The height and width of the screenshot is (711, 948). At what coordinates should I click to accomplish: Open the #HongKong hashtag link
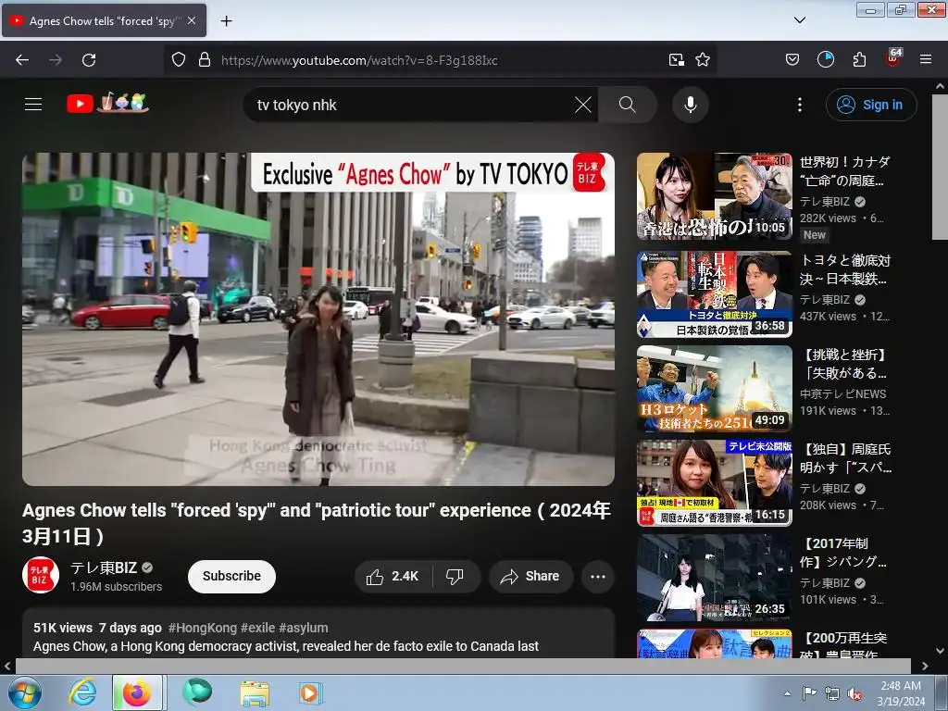203,629
